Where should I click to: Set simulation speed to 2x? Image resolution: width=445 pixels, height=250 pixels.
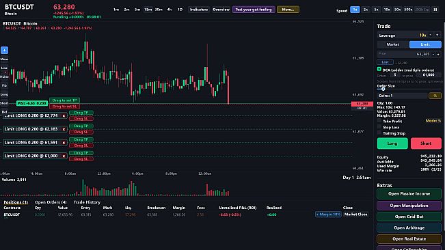[366, 10]
